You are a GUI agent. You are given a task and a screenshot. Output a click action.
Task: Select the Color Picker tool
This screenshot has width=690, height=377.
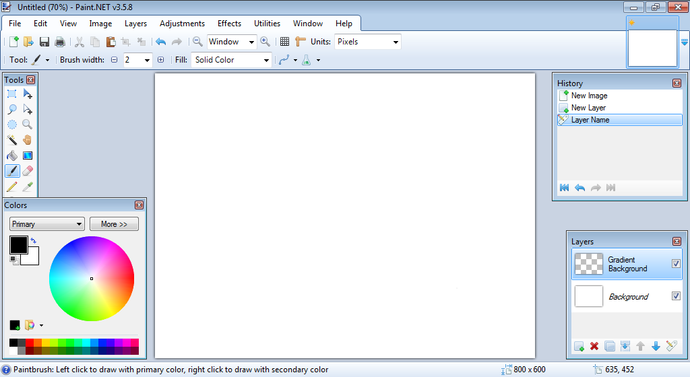tap(27, 186)
